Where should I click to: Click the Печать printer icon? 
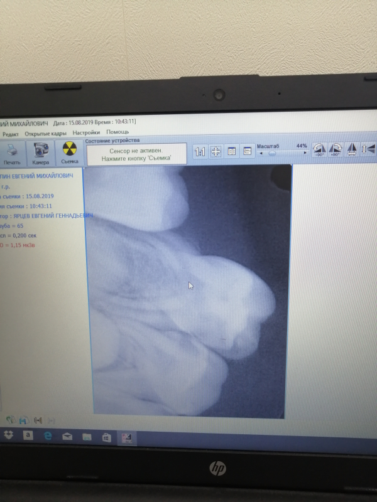point(11,153)
